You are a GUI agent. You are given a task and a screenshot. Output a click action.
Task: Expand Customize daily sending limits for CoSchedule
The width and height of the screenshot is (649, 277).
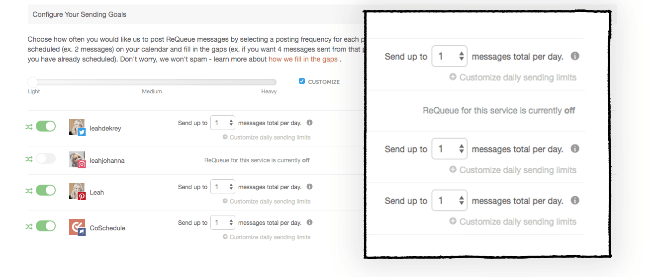tap(267, 237)
